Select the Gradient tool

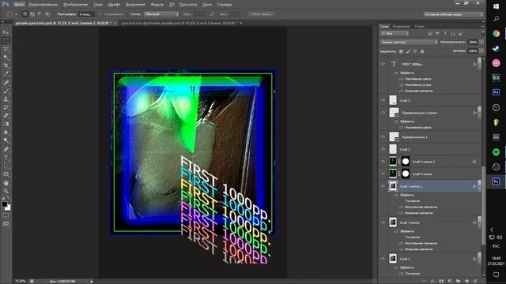tap(6, 124)
